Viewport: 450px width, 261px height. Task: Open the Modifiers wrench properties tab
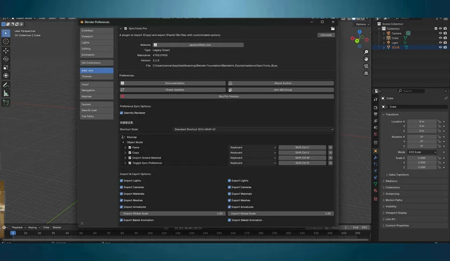pyautogui.click(x=376, y=157)
